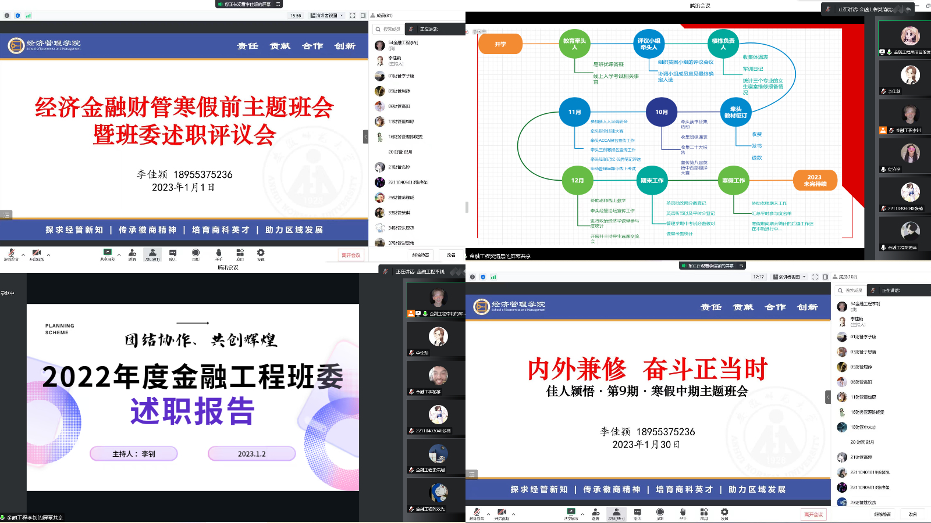
Task: Unmute the microphone in the 81-member meeting
Action: pos(10,253)
